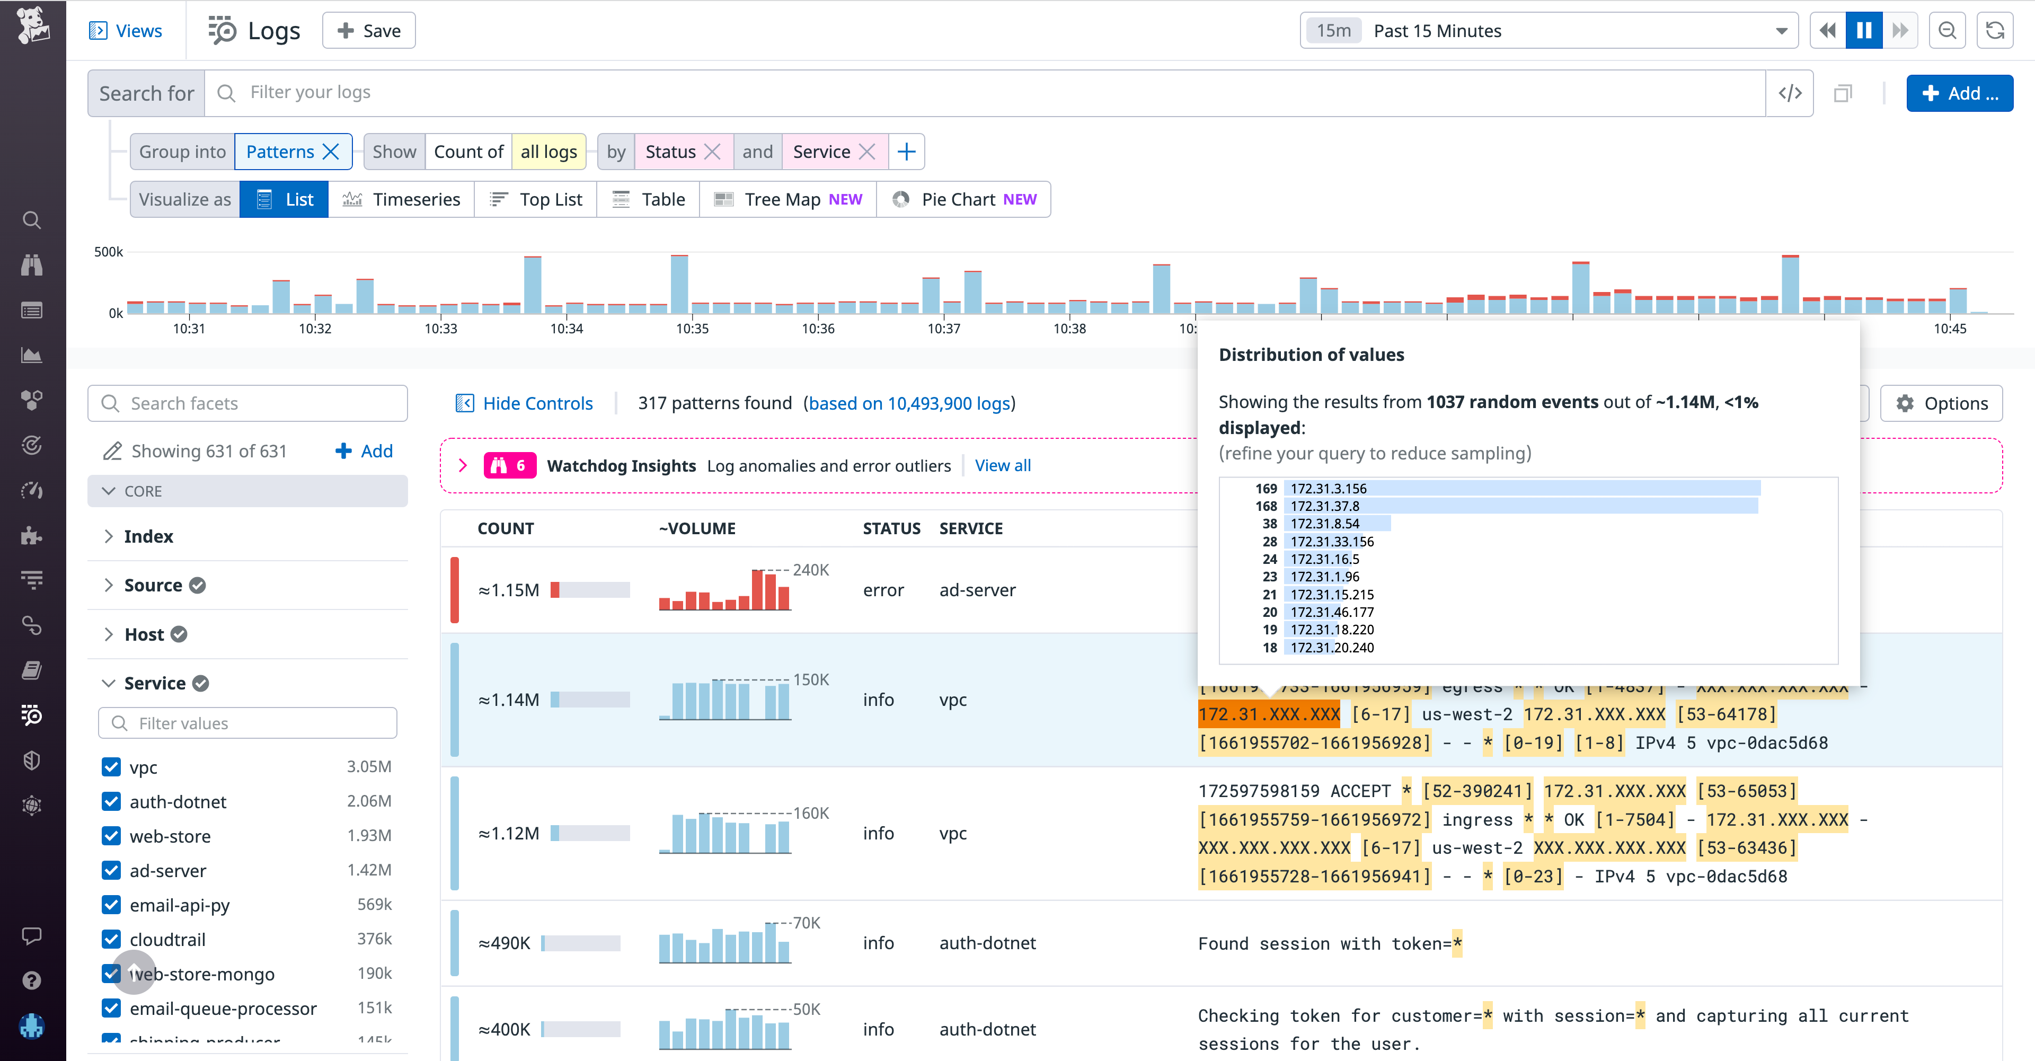This screenshot has width=2035, height=1061.
Task: Click the rewind time range arrows
Action: pyautogui.click(x=1827, y=30)
